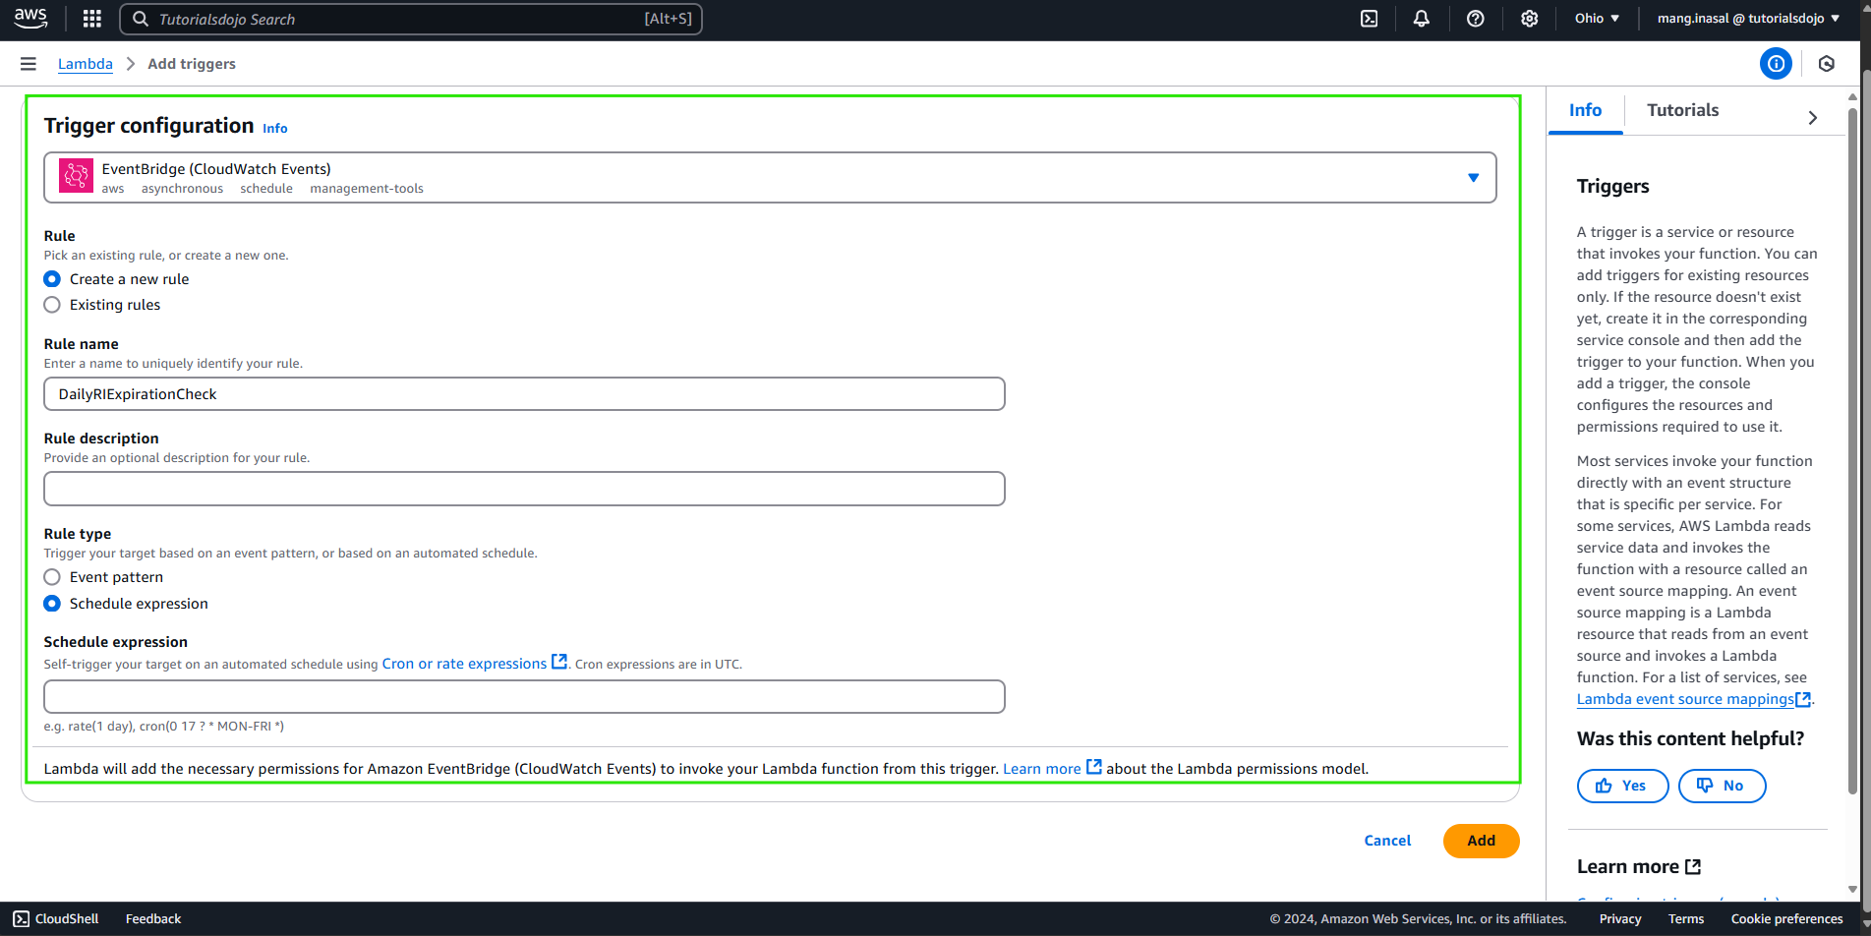Switch to the Info tab

1585,110
